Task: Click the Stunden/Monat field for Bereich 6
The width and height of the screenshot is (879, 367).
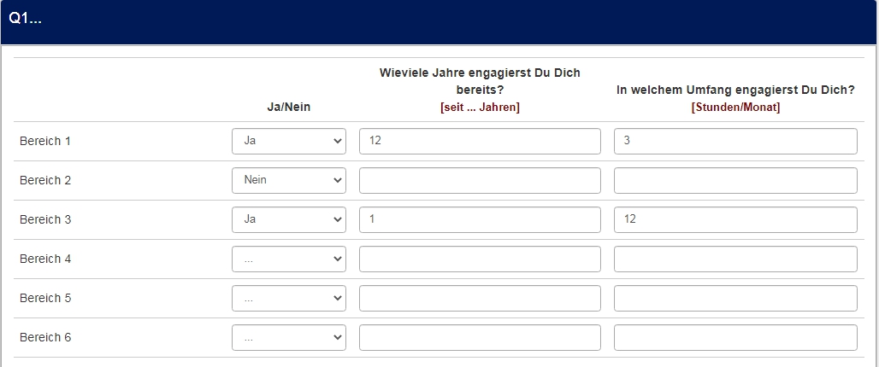Action: 735,337
